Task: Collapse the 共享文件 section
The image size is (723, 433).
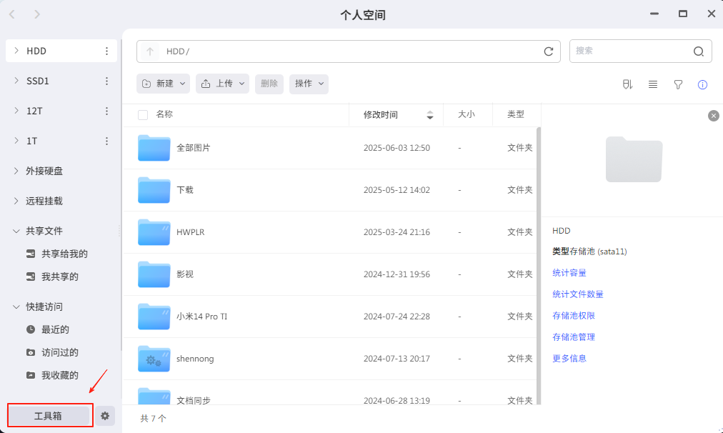Action: 16,231
